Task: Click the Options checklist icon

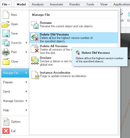Action: click(6, 122)
